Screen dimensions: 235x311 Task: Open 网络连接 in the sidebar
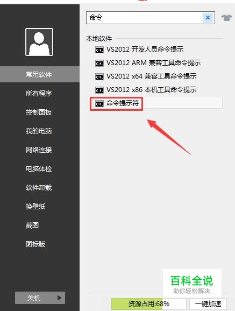(x=39, y=150)
